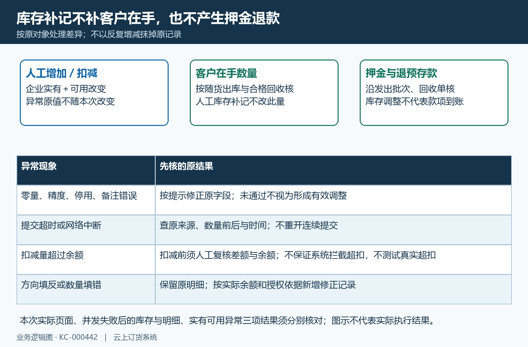The width and height of the screenshot is (528, 347).
Task: Click the footer text 云上订货系统
Action: (135, 337)
